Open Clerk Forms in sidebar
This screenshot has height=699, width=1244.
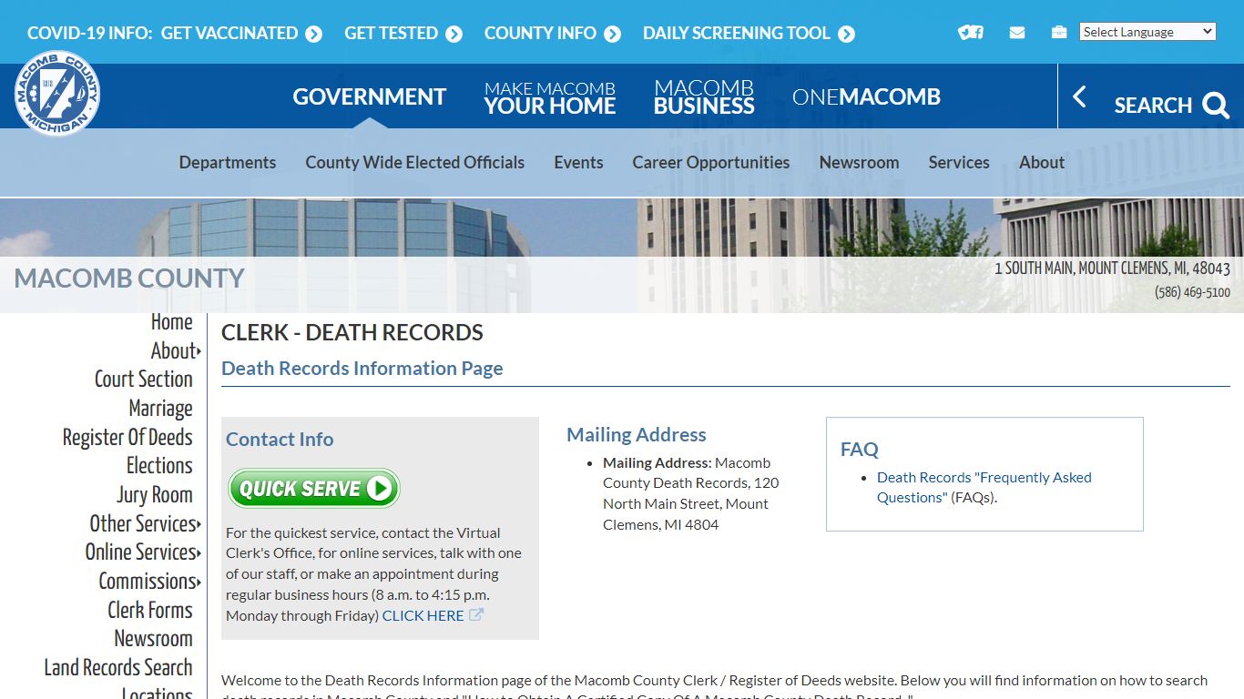[150, 611]
